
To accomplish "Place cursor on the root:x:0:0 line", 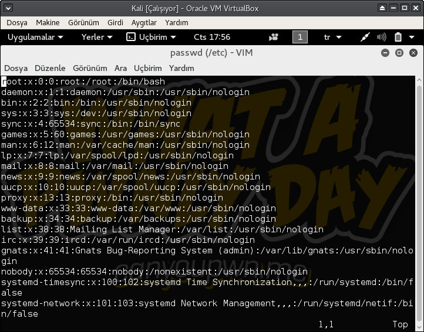I will (82, 82).
